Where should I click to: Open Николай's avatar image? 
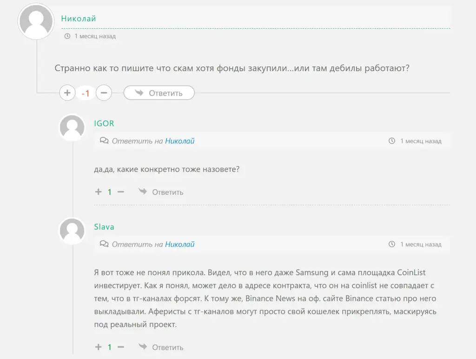click(x=36, y=21)
